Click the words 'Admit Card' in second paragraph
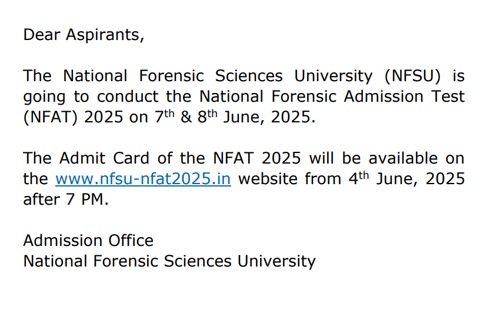 104,158
